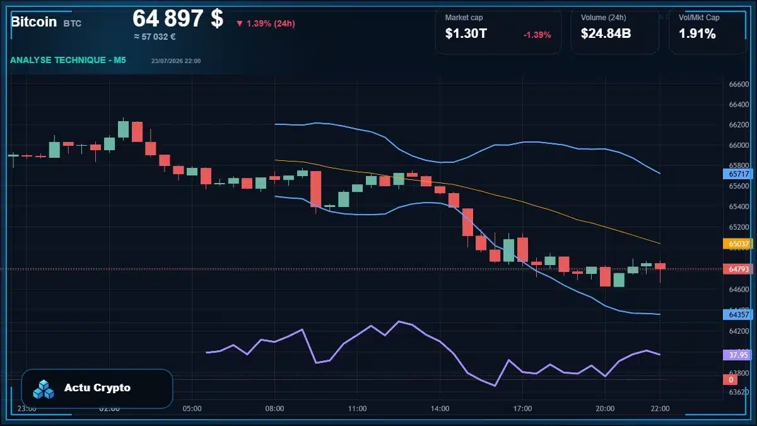Click the 66000 price axis label
Image resolution: width=757 pixels, height=426 pixels.
(x=739, y=146)
